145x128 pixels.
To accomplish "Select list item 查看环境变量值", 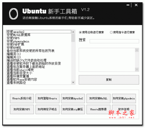I will 39,76.
